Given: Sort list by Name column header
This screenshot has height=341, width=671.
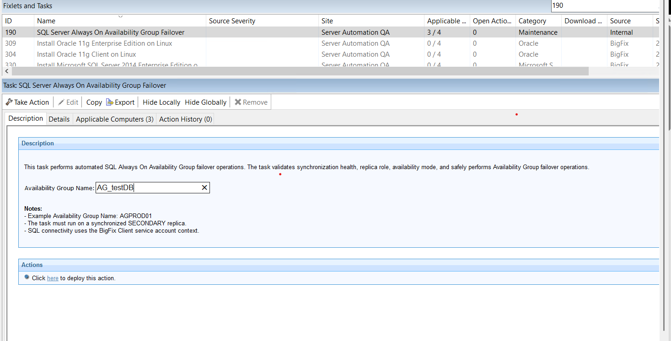Looking at the screenshot, I should tap(120, 21).
